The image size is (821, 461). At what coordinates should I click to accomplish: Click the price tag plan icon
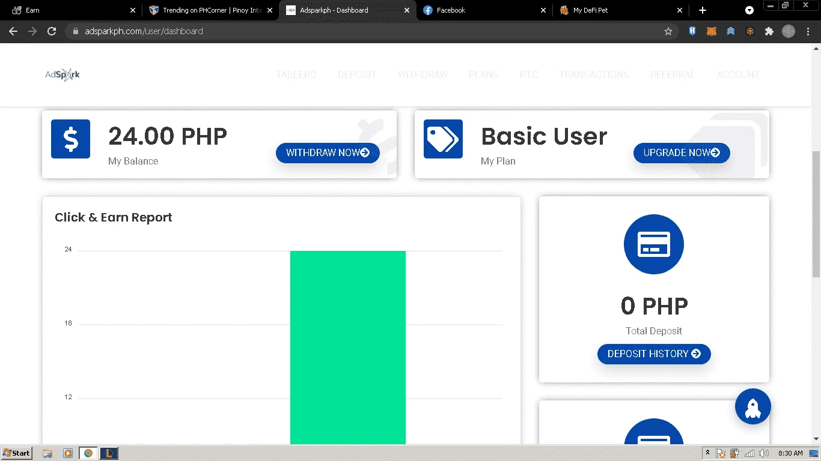click(x=443, y=139)
